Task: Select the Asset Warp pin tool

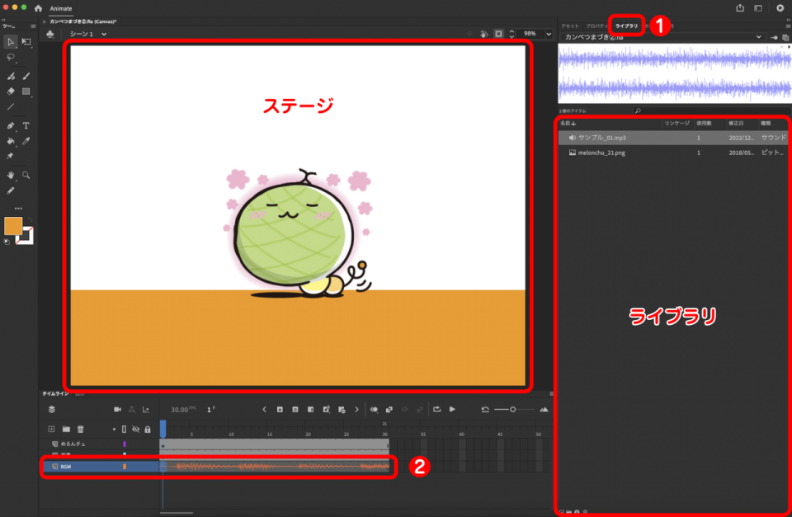Action: tap(10, 156)
